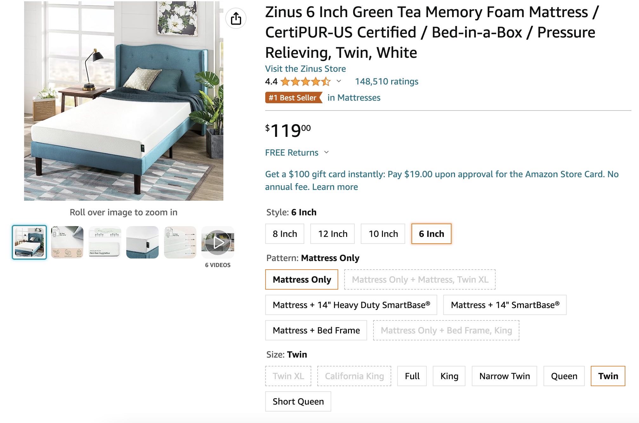Click the #1 Best Seller badge
Image resolution: width=639 pixels, height=423 pixels.
[293, 98]
